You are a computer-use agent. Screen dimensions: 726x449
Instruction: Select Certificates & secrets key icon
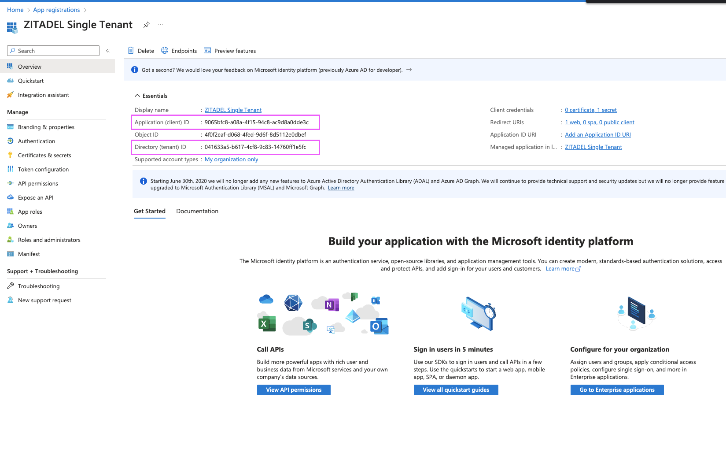pyautogui.click(x=10, y=155)
